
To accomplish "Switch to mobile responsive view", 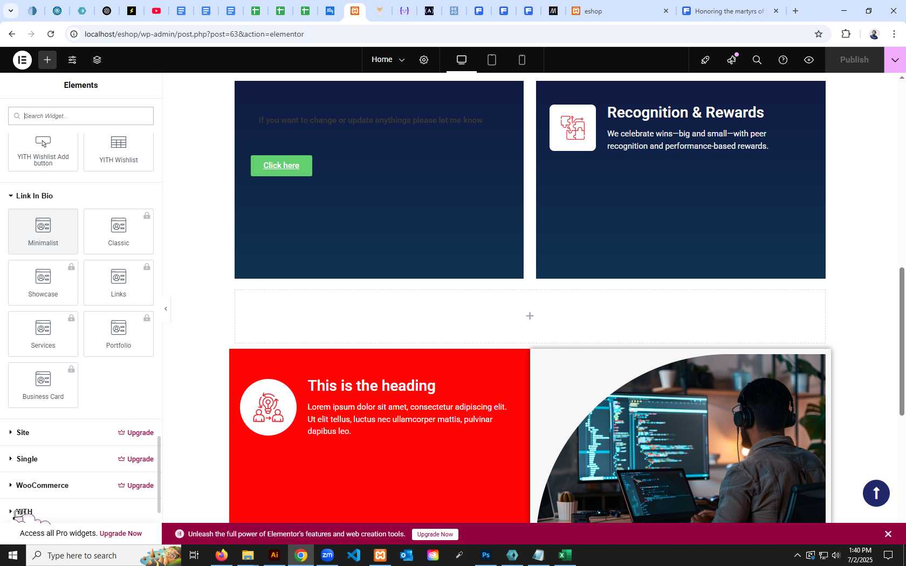I will click(522, 60).
